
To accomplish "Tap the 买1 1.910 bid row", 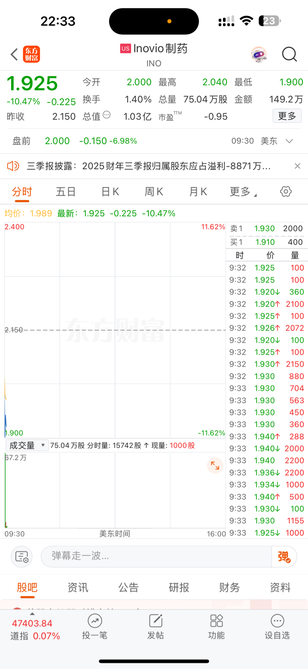I will pyautogui.click(x=266, y=242).
